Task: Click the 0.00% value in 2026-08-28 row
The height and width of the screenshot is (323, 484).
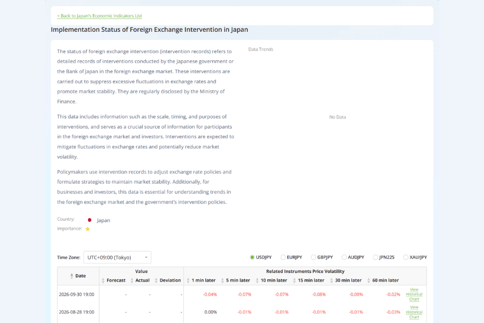Action: point(210,312)
